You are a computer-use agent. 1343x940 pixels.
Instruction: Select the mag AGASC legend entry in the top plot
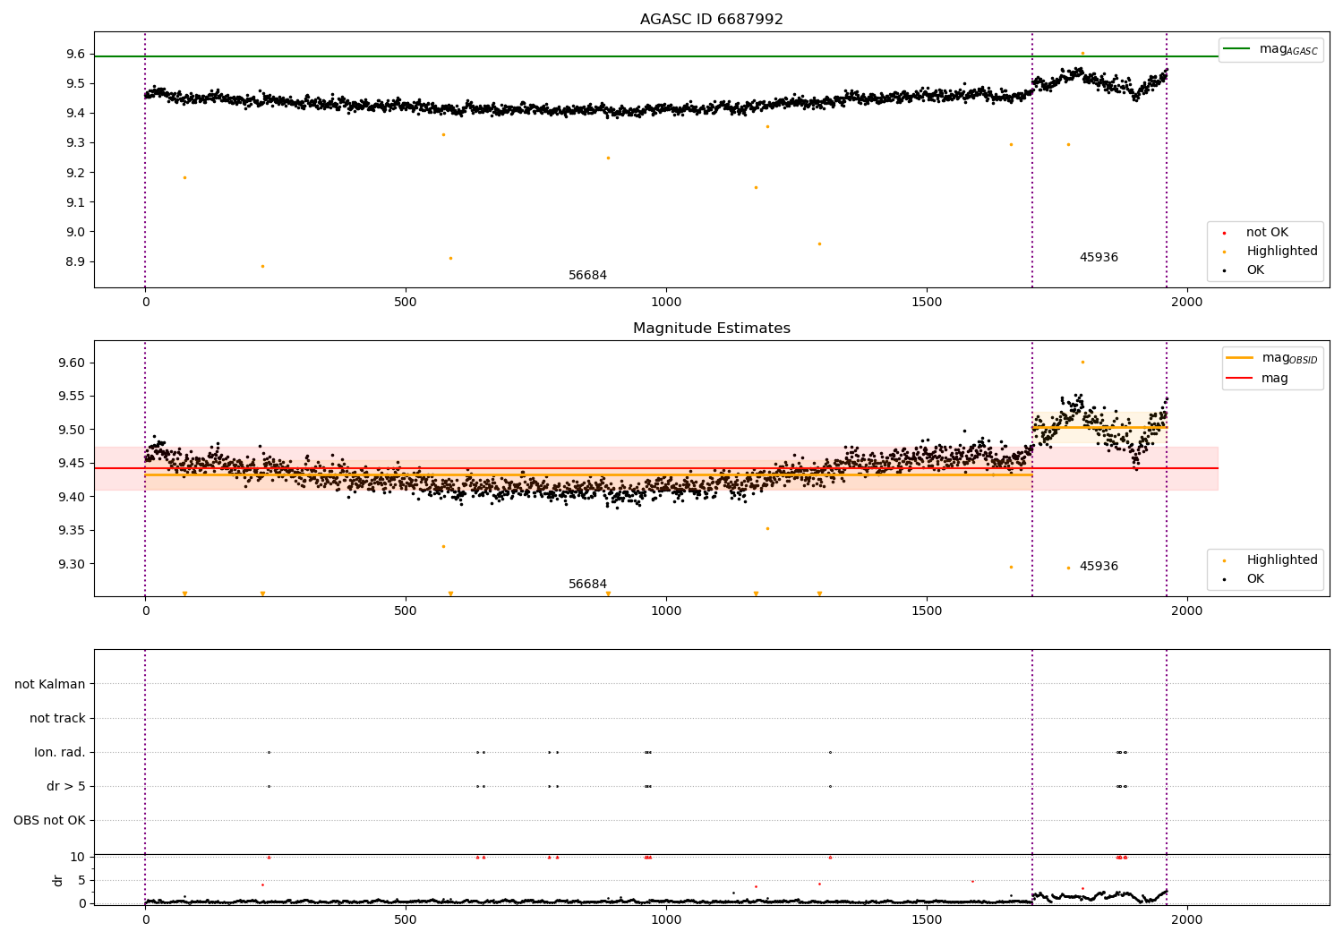pos(1271,49)
